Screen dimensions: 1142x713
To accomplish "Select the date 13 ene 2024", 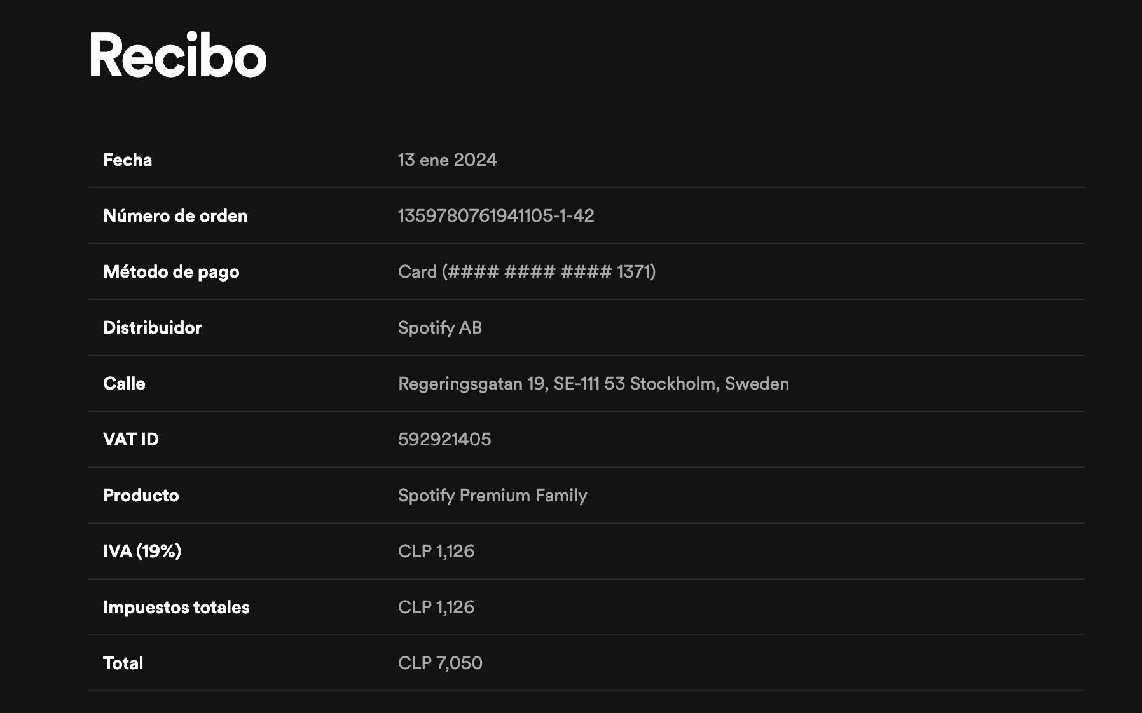I will tap(447, 160).
